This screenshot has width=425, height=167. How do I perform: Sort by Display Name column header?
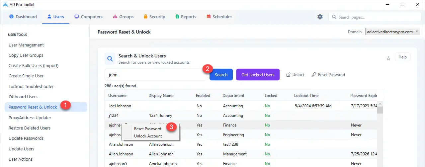click(x=161, y=96)
